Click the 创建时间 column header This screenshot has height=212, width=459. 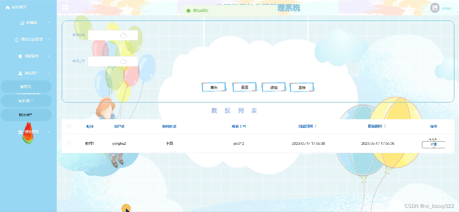click(x=305, y=127)
